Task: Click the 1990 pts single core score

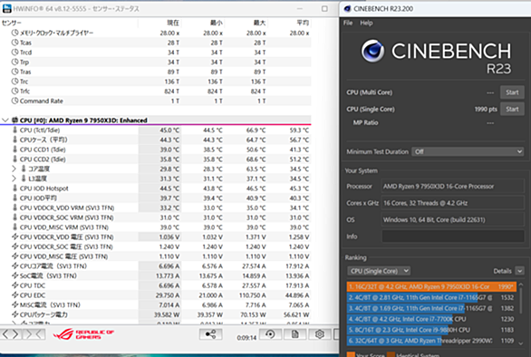Action: [x=486, y=109]
